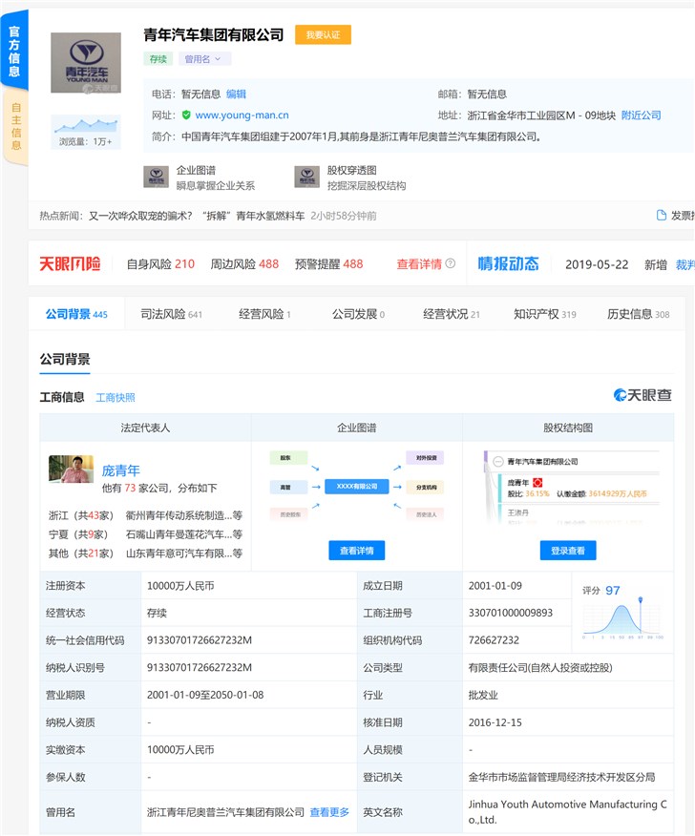Click unified credit code 91330701726627232M
Image resolution: width=695 pixels, height=836 pixels.
[x=200, y=640]
